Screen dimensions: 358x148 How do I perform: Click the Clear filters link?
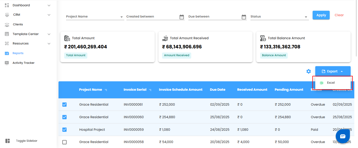[339, 15]
